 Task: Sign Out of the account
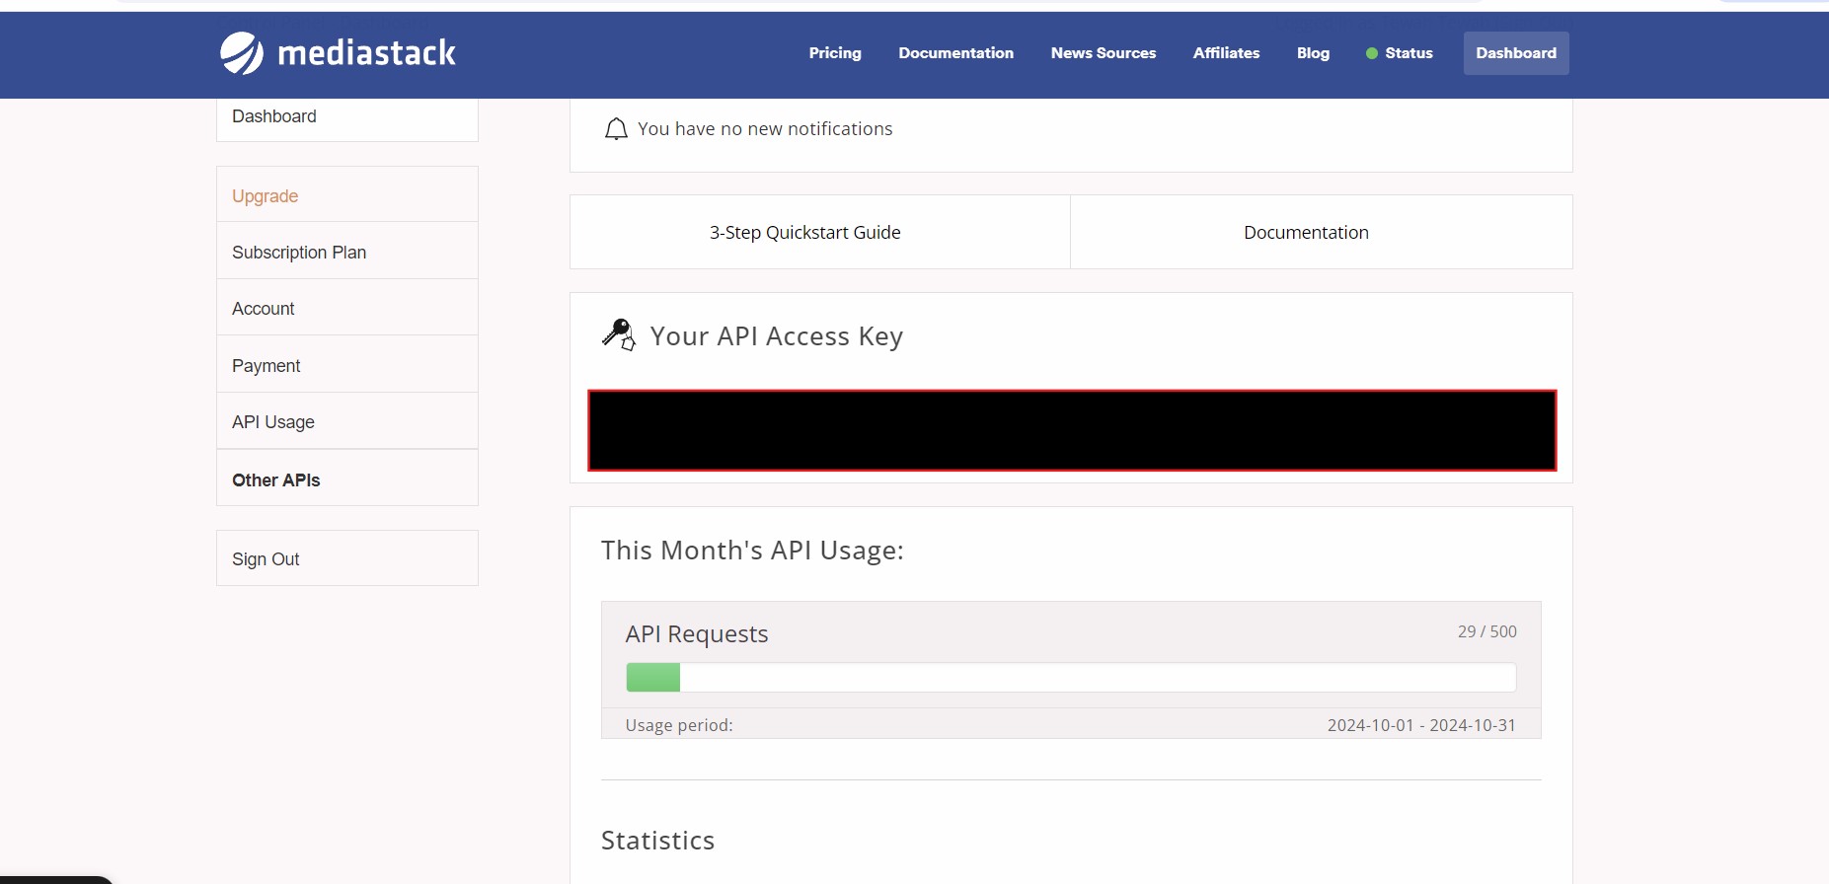click(x=347, y=558)
